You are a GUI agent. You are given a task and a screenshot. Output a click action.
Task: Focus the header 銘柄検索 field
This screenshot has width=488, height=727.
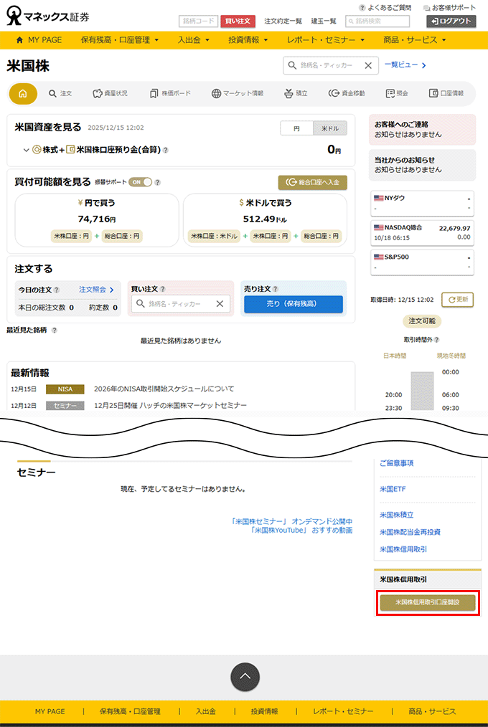(x=377, y=22)
